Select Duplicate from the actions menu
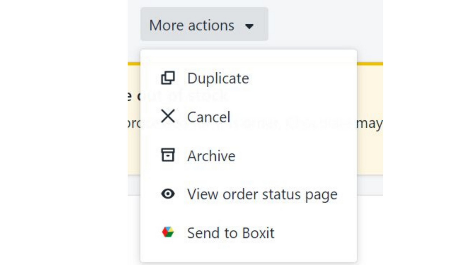Screen dimensions: 472x265 (x=218, y=78)
